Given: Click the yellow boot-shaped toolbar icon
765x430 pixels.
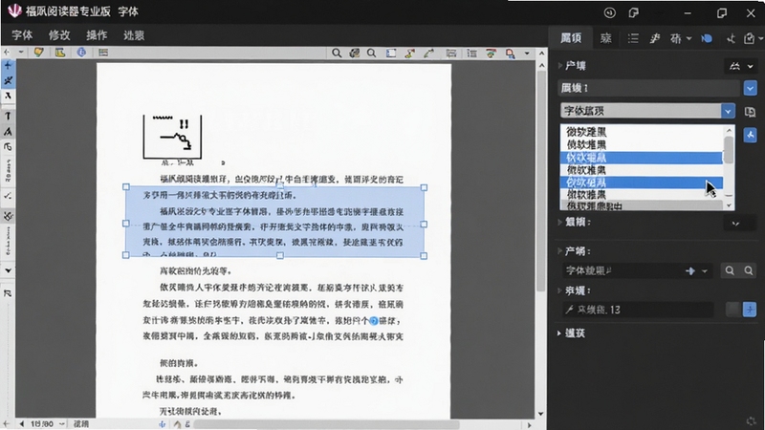Looking at the screenshot, I should coord(60,53).
